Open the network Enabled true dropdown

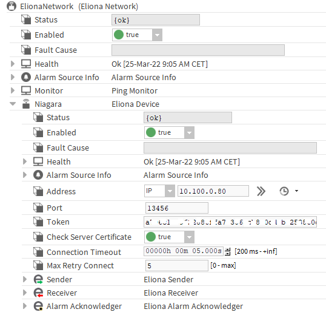coord(157,35)
